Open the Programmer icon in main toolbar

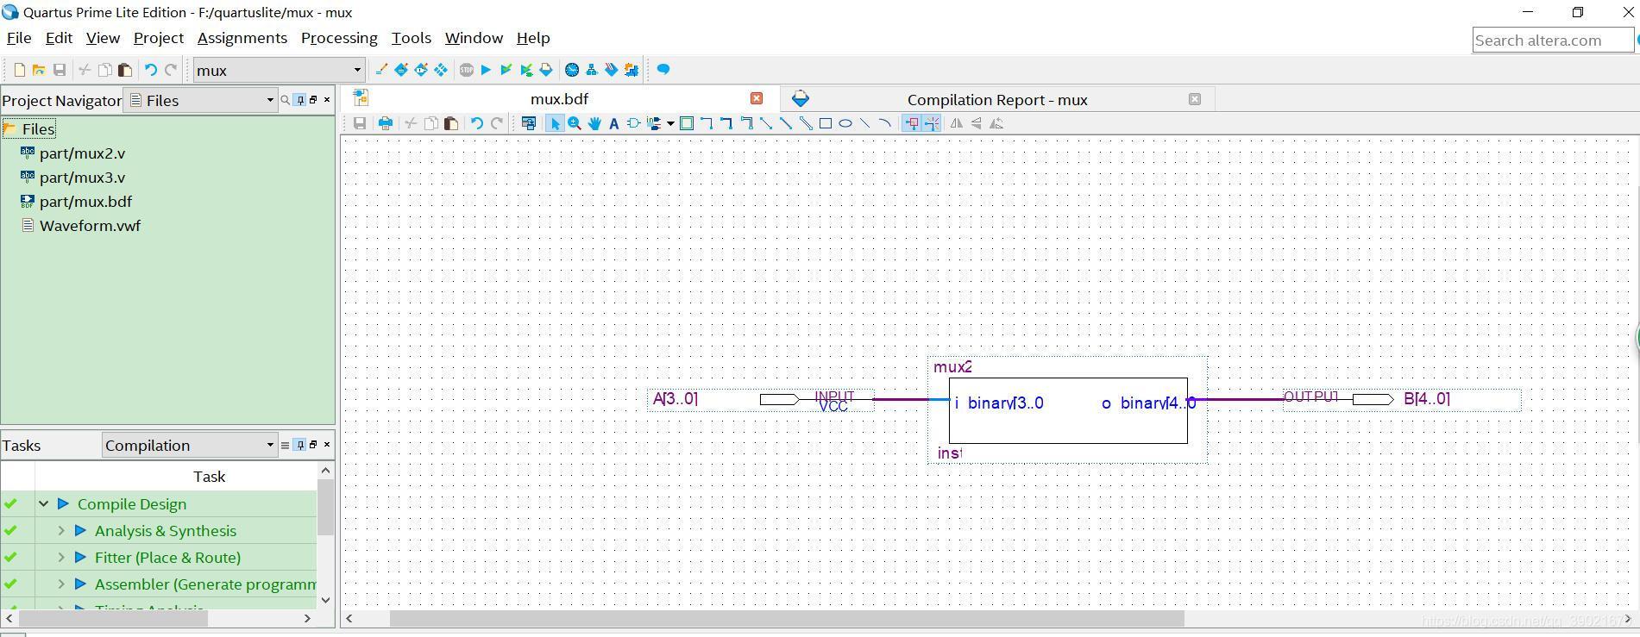(612, 70)
